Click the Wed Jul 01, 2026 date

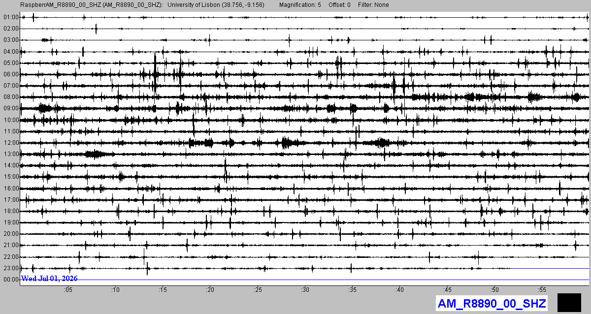point(49,279)
